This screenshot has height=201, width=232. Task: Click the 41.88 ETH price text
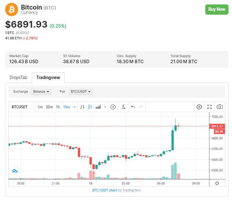13,38
